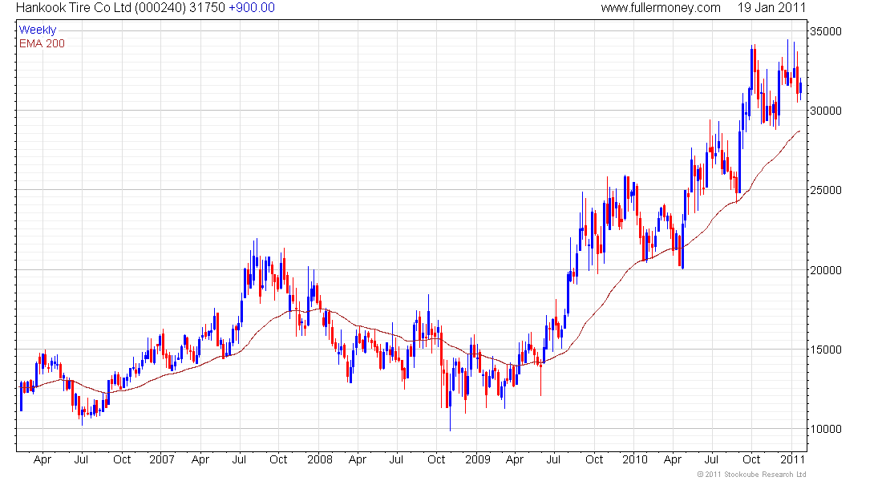Select the Weekly legend label
Screen dimensions: 882x481
pyautogui.click(x=38, y=30)
